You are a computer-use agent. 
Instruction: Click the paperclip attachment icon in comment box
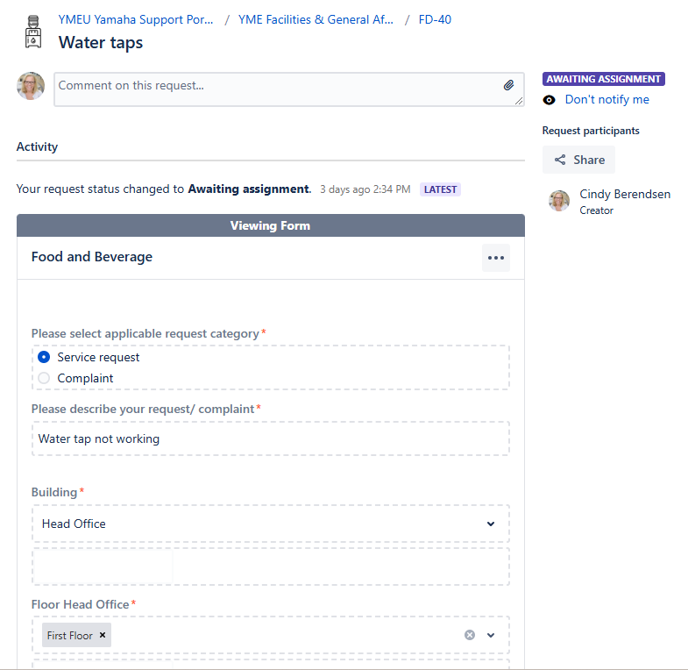[x=508, y=85]
